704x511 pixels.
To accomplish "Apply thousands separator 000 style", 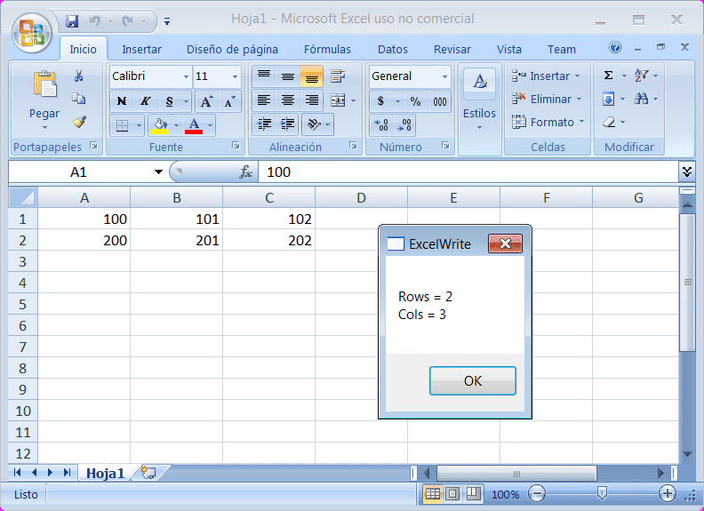I will (439, 101).
